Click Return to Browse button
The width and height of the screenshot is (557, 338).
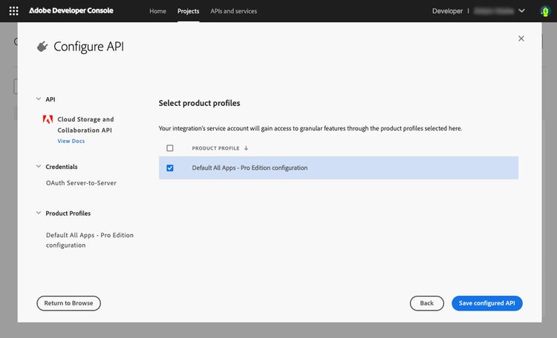click(68, 303)
